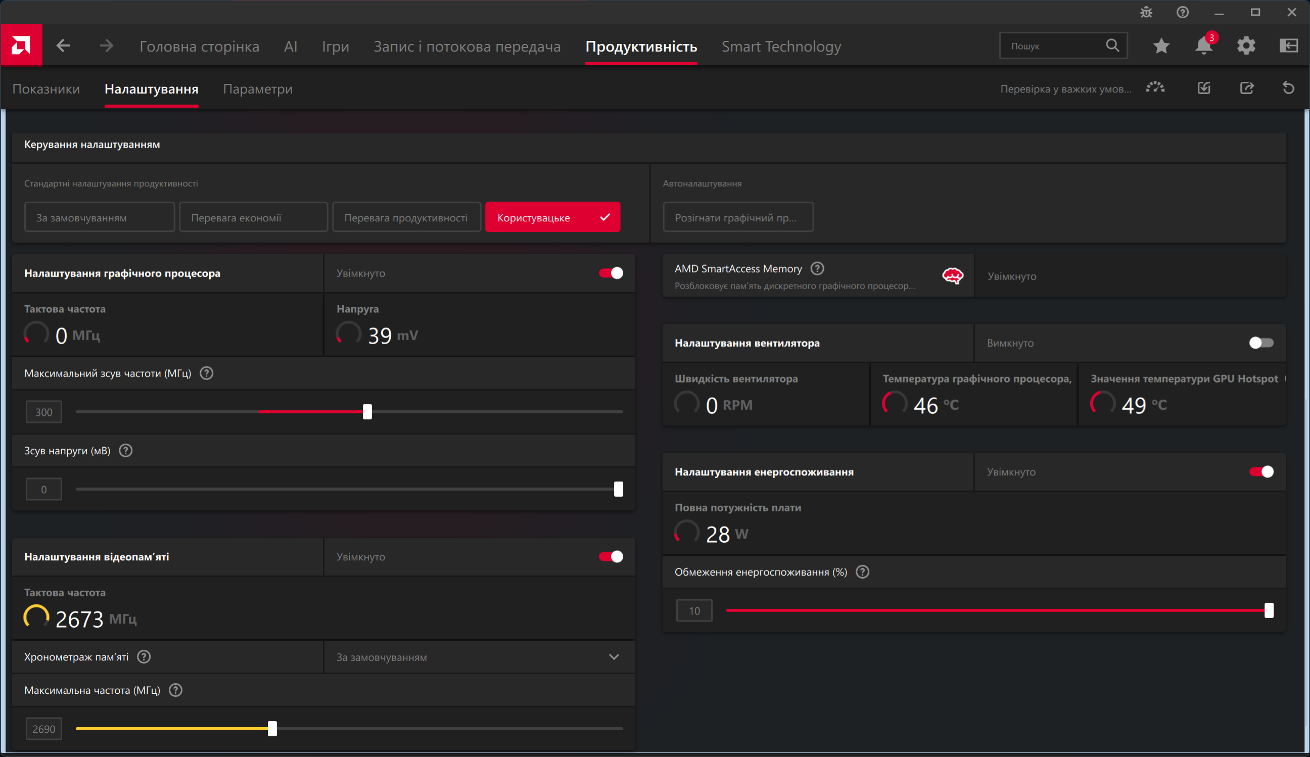Image resolution: width=1310 pixels, height=757 pixels.
Task: Toggle GPU tuning (Налаштування графічного процесора)
Action: pyautogui.click(x=611, y=273)
